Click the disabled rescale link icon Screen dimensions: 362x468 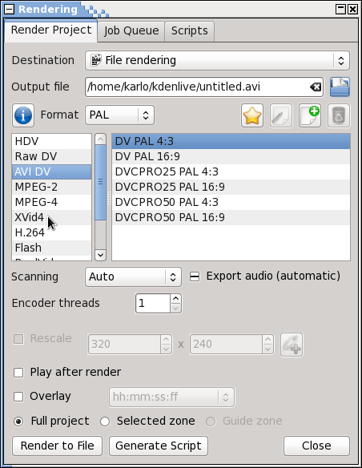tap(292, 345)
